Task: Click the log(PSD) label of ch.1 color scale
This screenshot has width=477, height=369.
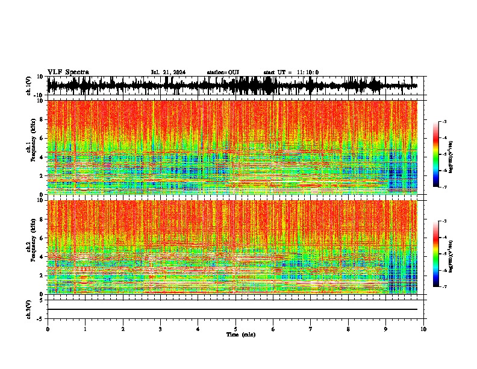Action: pyautogui.click(x=451, y=157)
